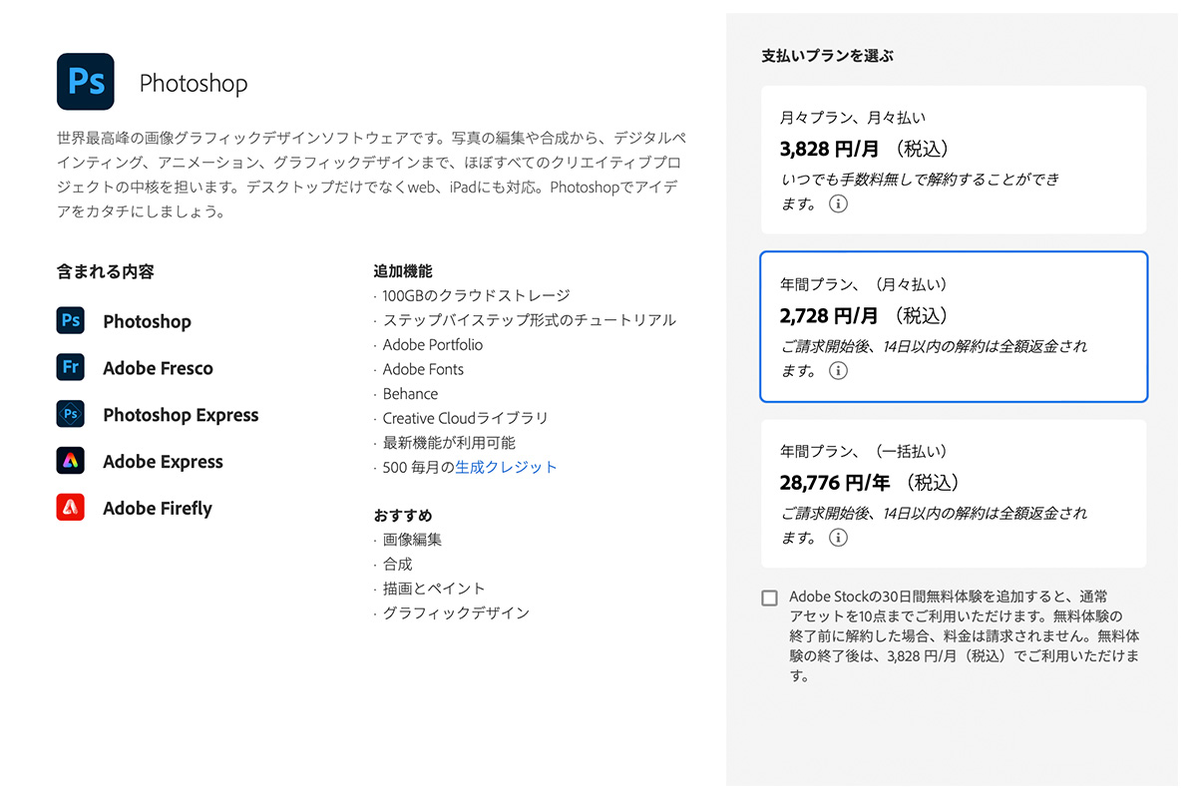Click the 含まれる内容 heading
Viewport: 1197px width, 798px height.
(106, 271)
